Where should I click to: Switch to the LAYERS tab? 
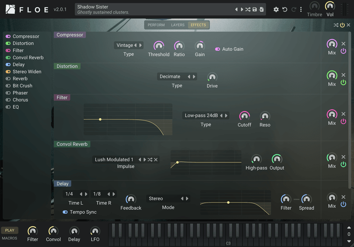click(x=178, y=25)
